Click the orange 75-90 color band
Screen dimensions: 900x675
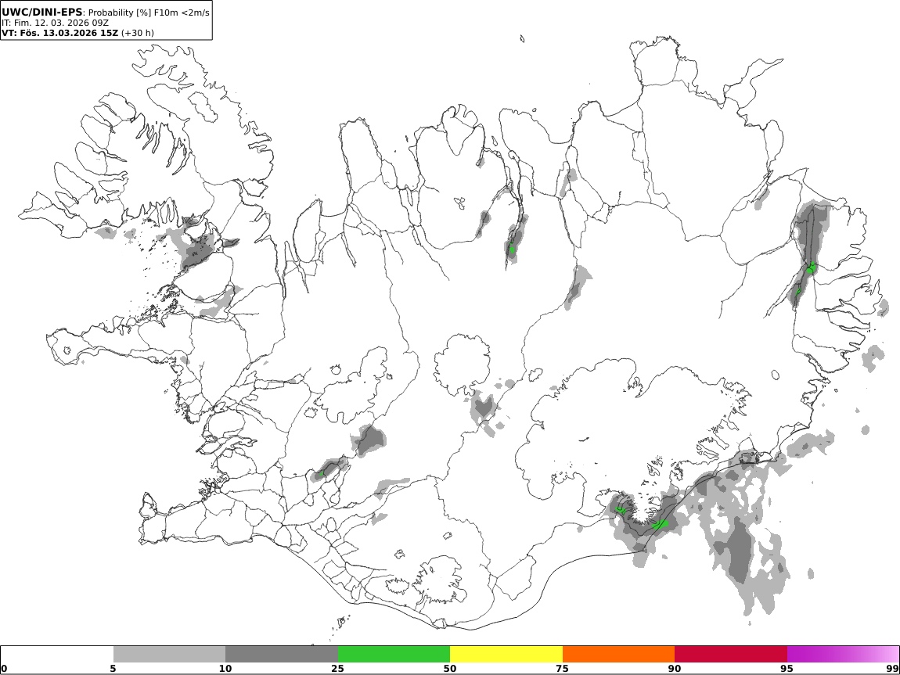[618, 654]
